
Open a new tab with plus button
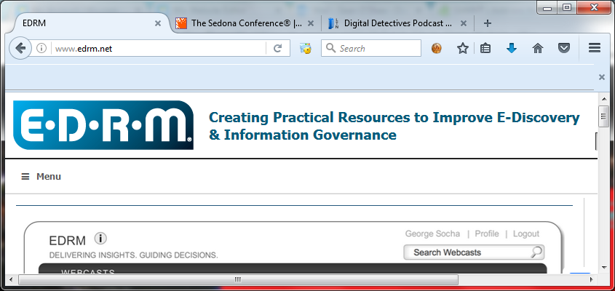[x=487, y=23]
